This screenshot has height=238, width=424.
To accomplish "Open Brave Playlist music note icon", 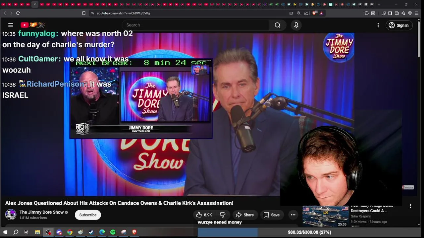I will click(384, 13).
